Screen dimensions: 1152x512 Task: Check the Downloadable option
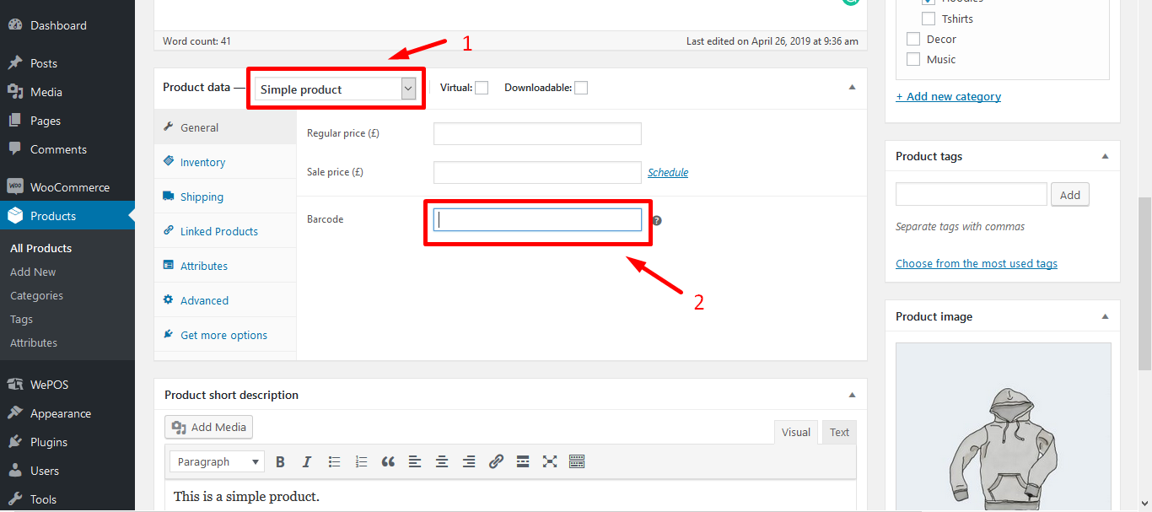[580, 87]
